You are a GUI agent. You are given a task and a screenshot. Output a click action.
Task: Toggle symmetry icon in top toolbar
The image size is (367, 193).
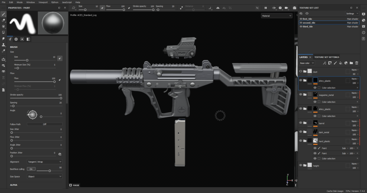point(218,8)
